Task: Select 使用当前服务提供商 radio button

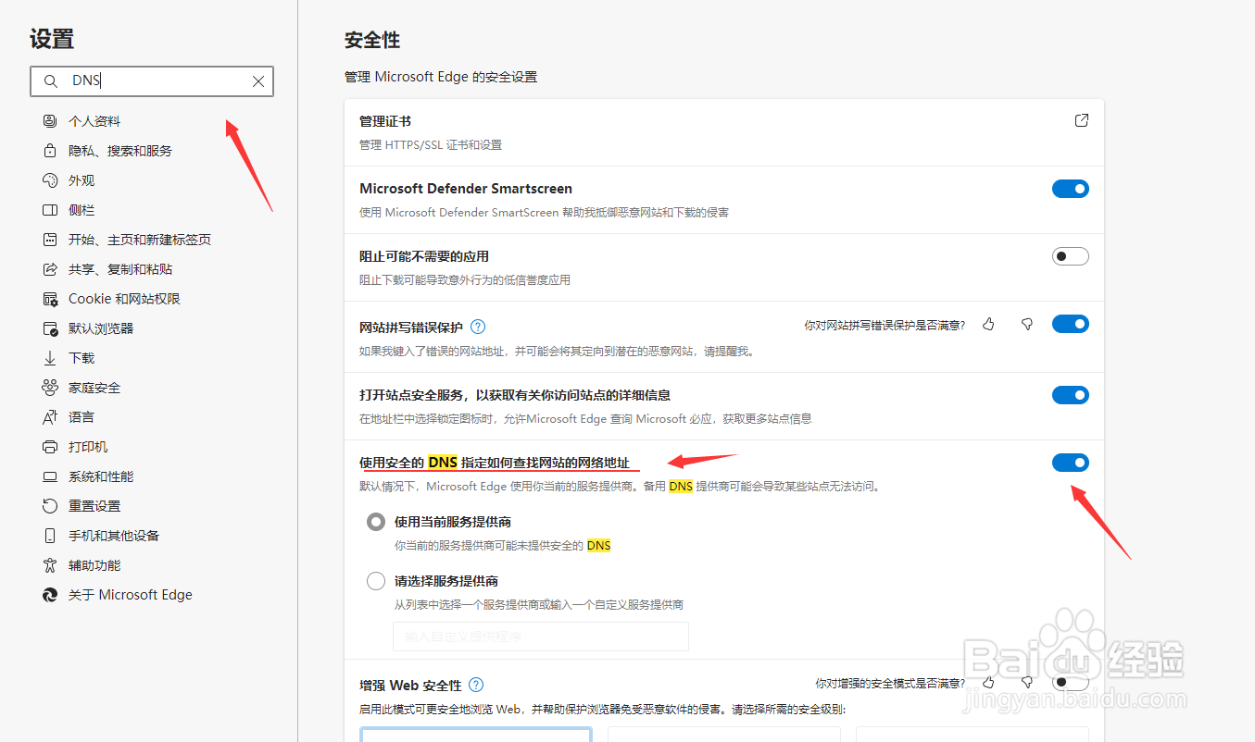Action: point(376,522)
